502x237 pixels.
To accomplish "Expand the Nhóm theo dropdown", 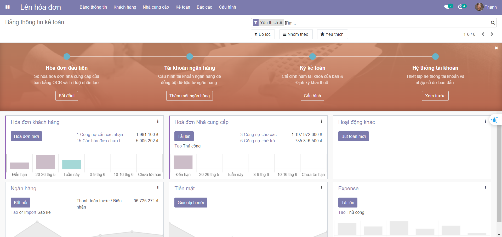I will (x=296, y=34).
